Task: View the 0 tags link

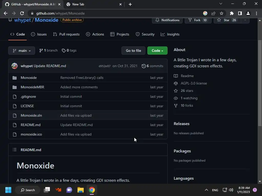Action: tap(69, 51)
